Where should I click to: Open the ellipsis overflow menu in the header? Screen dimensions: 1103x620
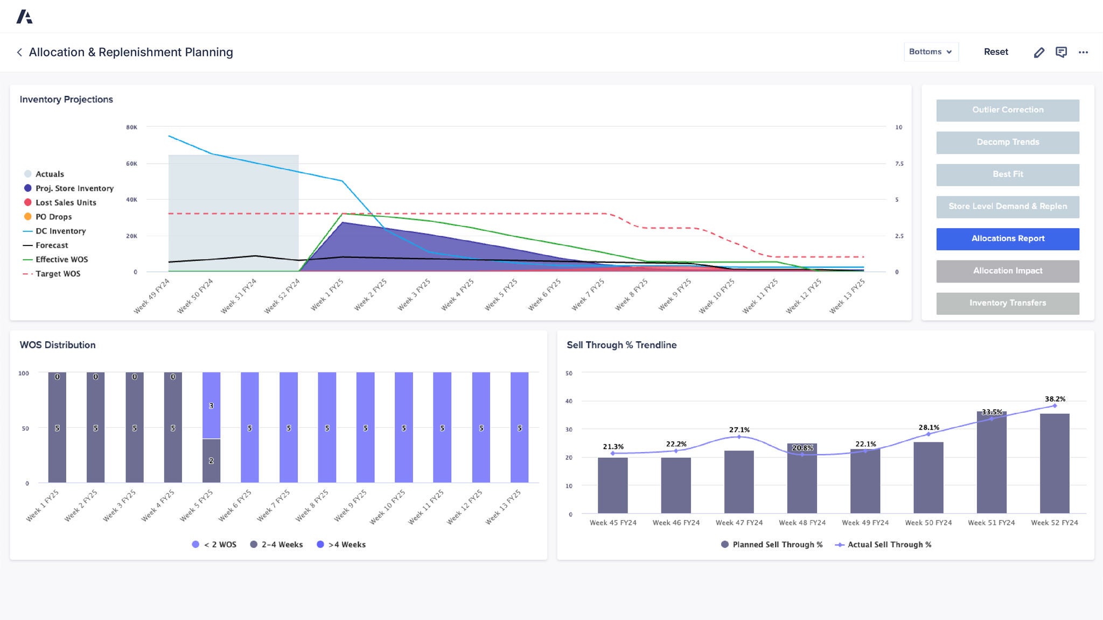[1084, 52]
